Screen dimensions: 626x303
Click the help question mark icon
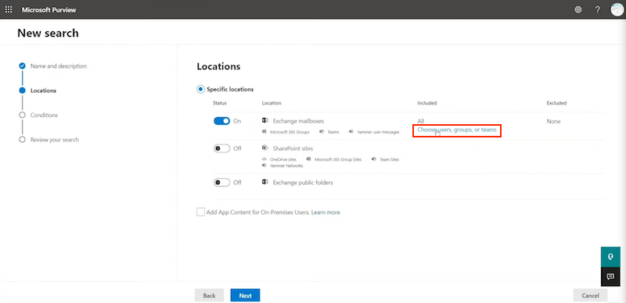coord(597,9)
